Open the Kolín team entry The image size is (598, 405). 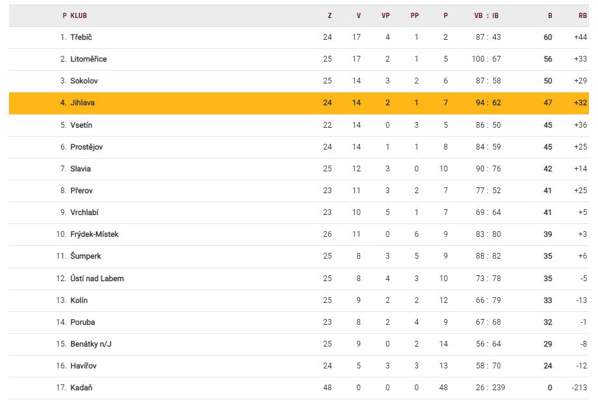(x=79, y=300)
